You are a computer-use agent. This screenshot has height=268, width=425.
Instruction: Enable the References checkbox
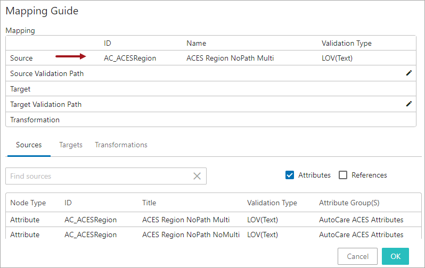344,175
